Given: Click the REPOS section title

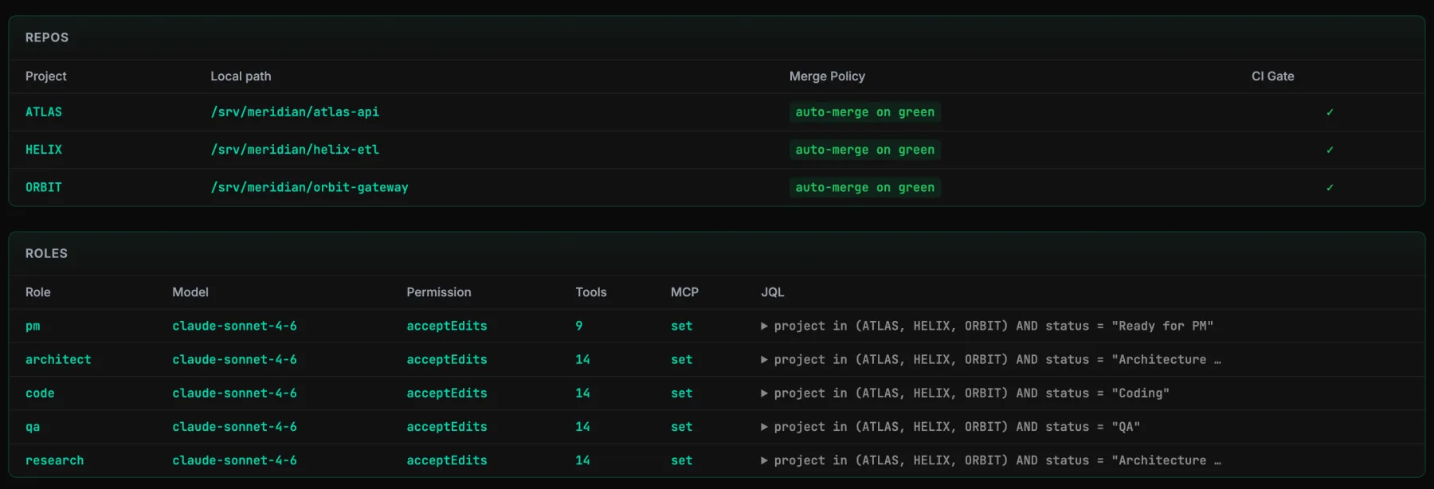Looking at the screenshot, I should 47,37.
